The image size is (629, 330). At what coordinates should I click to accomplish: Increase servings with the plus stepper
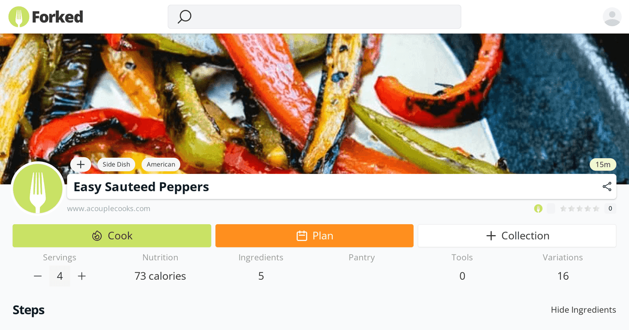click(x=82, y=276)
